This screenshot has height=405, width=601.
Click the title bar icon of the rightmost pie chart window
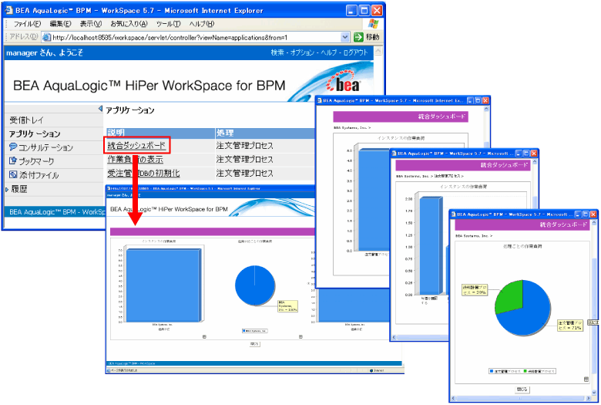pos(453,214)
